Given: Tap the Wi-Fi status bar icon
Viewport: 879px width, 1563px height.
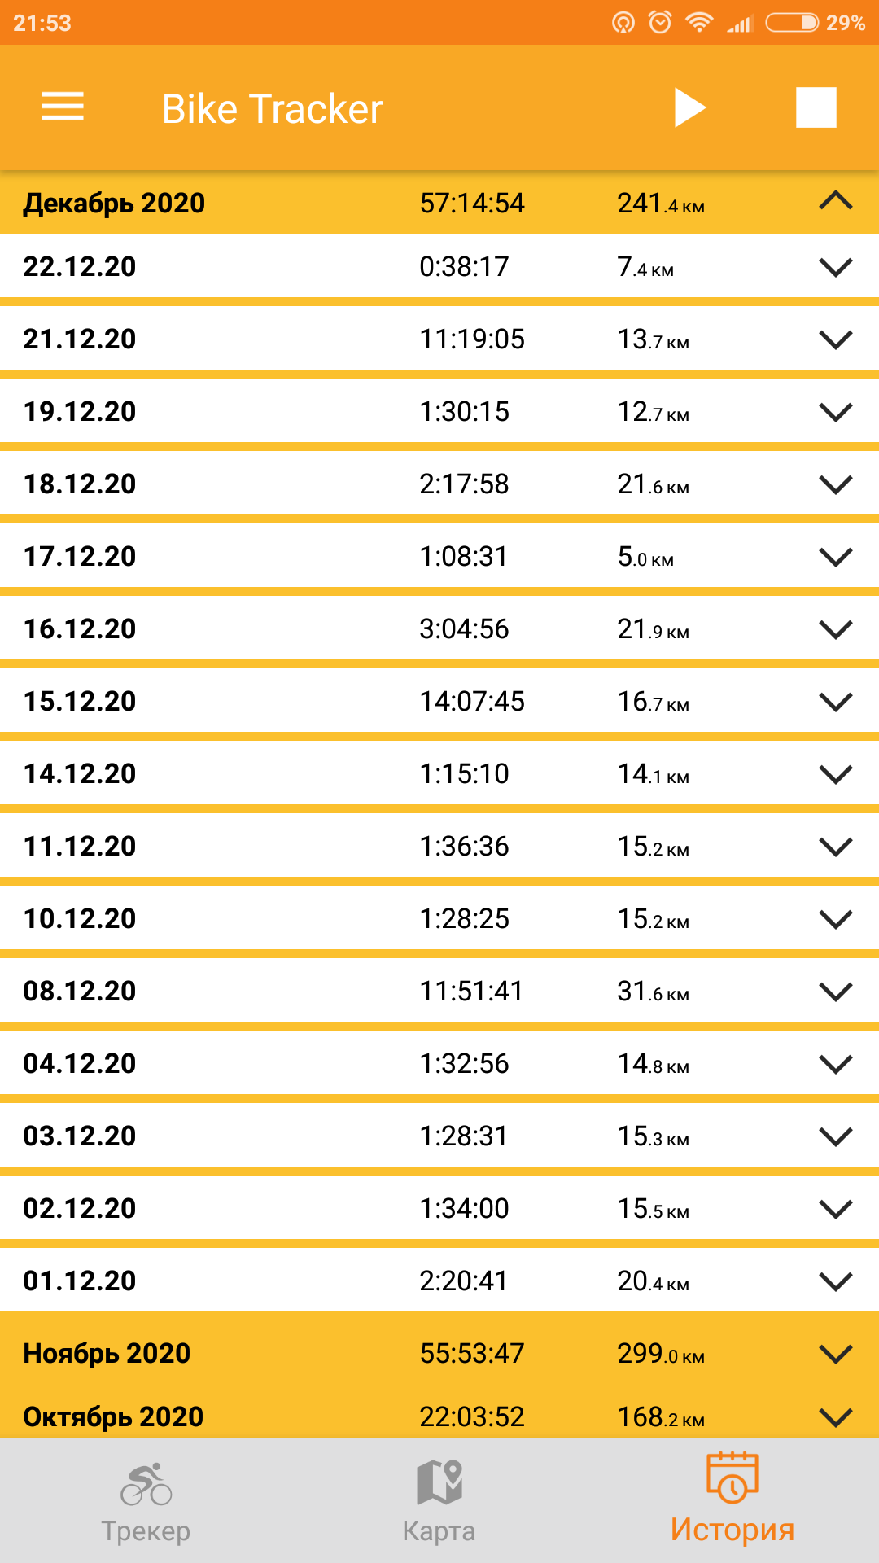Looking at the screenshot, I should 698,22.
